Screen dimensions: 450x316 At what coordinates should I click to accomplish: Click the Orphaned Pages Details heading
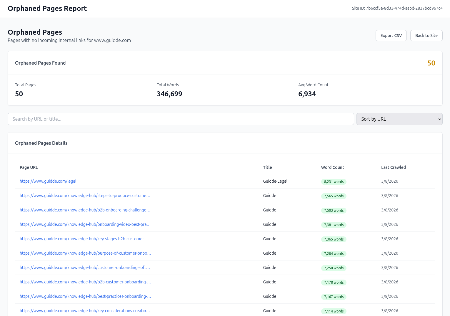click(x=41, y=143)
